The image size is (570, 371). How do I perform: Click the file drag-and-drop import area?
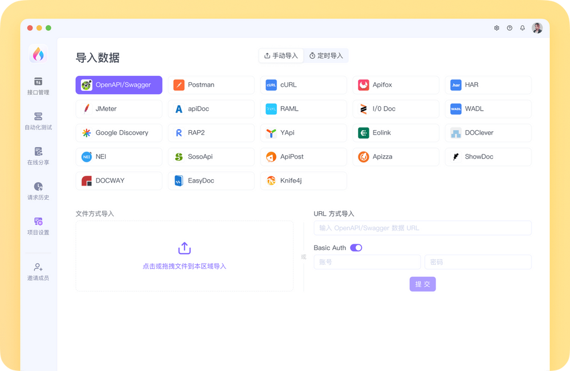click(184, 256)
